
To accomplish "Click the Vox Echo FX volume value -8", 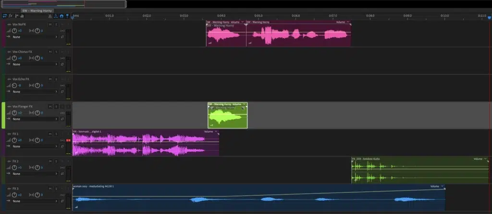I will pyautogui.click(x=19, y=85).
